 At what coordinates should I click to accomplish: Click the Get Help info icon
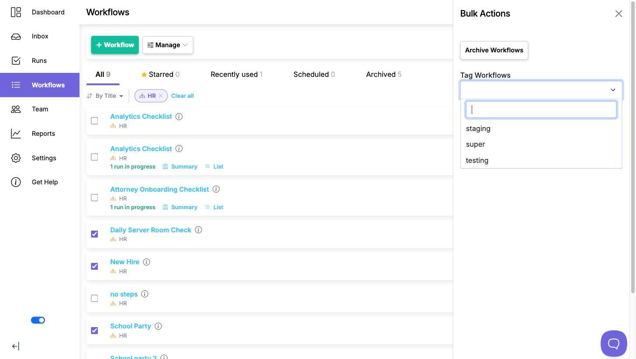(16, 182)
